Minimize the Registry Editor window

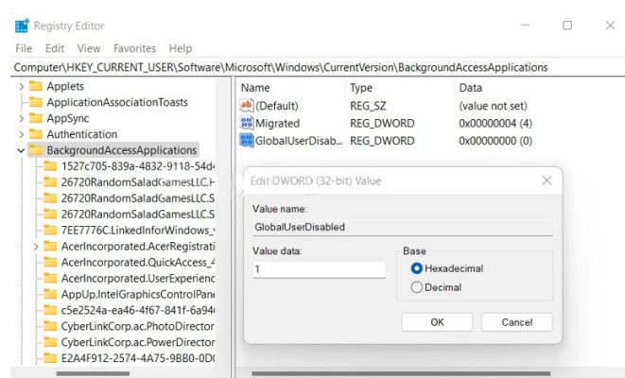526,26
